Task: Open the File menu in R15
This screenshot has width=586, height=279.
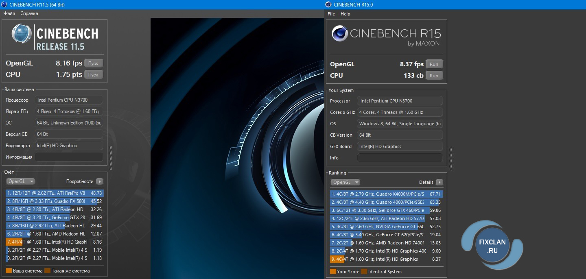Action: tap(331, 14)
